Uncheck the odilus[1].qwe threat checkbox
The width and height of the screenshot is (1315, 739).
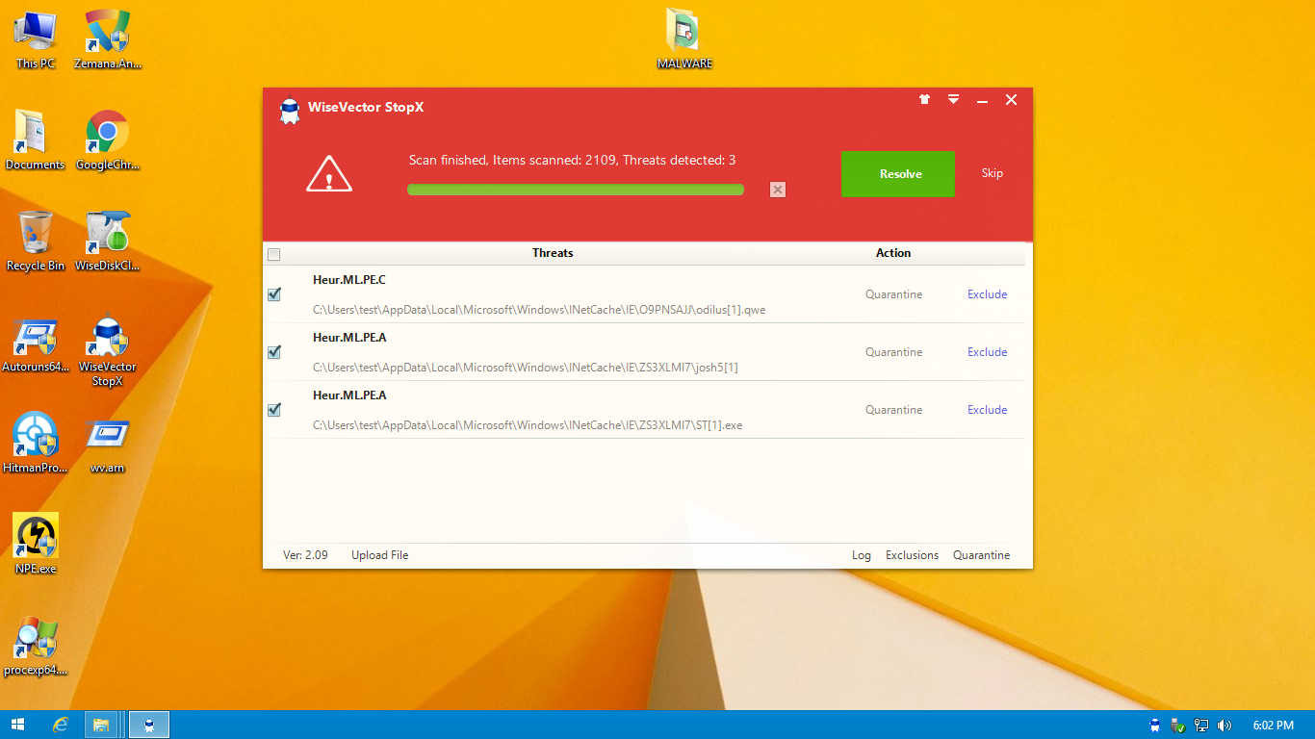tap(274, 294)
